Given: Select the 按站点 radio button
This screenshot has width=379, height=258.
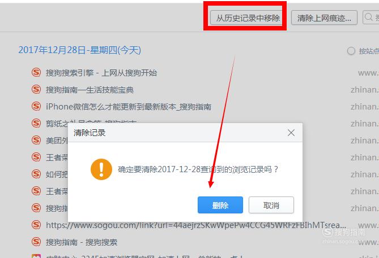Looking at the screenshot, I should pyautogui.click(x=351, y=51).
